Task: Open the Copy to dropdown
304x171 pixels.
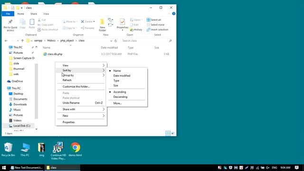Action: pos(70,28)
